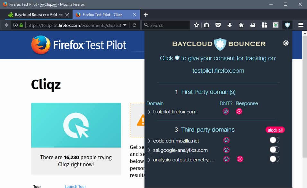
Task: Open Firefox hamburger menu
Action: click(301, 25)
